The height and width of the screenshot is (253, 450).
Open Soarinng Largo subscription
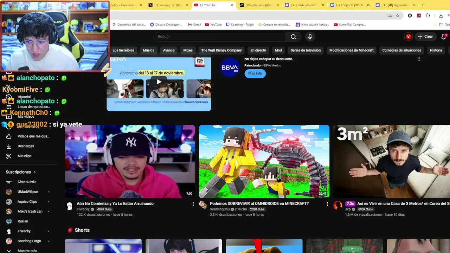tap(29, 241)
